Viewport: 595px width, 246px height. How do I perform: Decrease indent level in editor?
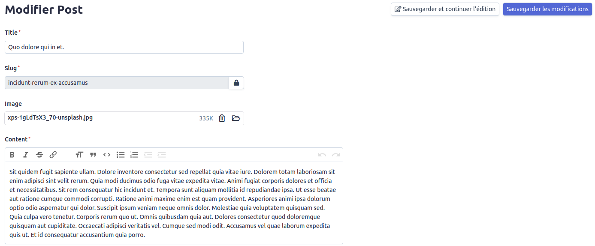(148, 155)
